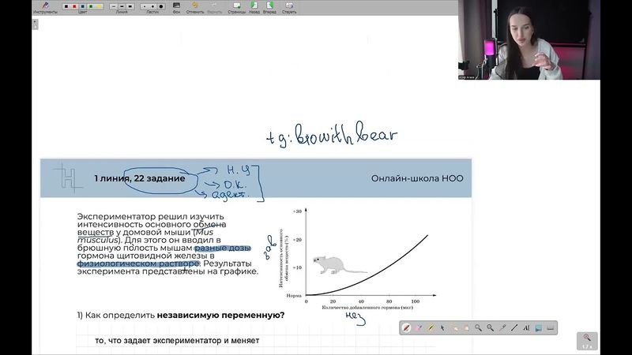Viewport: 632px width, 355px height.
Task: Select the arrow selector tool
Action: click(x=442, y=328)
